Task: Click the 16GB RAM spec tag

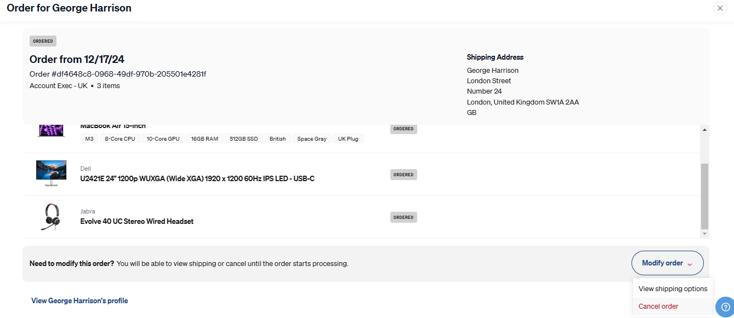Action: pos(204,139)
